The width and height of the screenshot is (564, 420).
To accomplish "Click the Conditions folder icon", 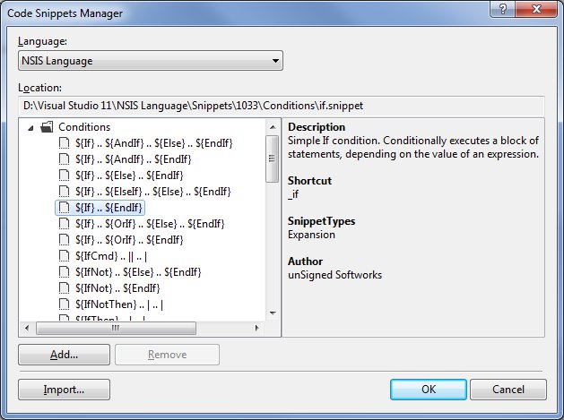I will point(47,127).
